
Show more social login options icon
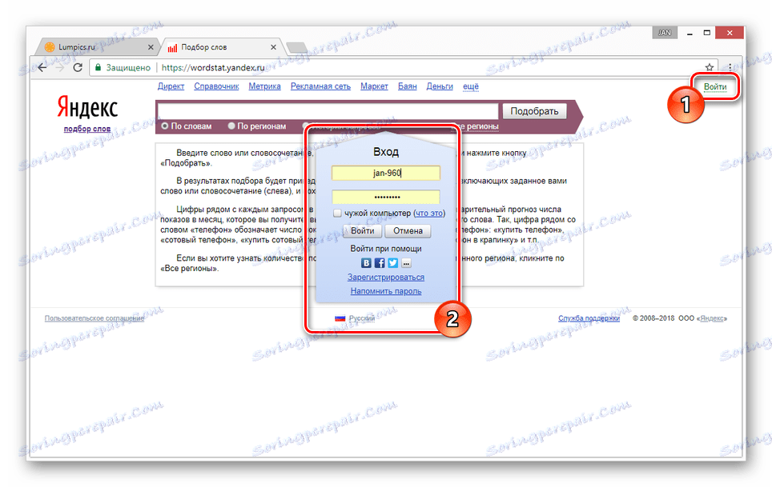click(406, 263)
